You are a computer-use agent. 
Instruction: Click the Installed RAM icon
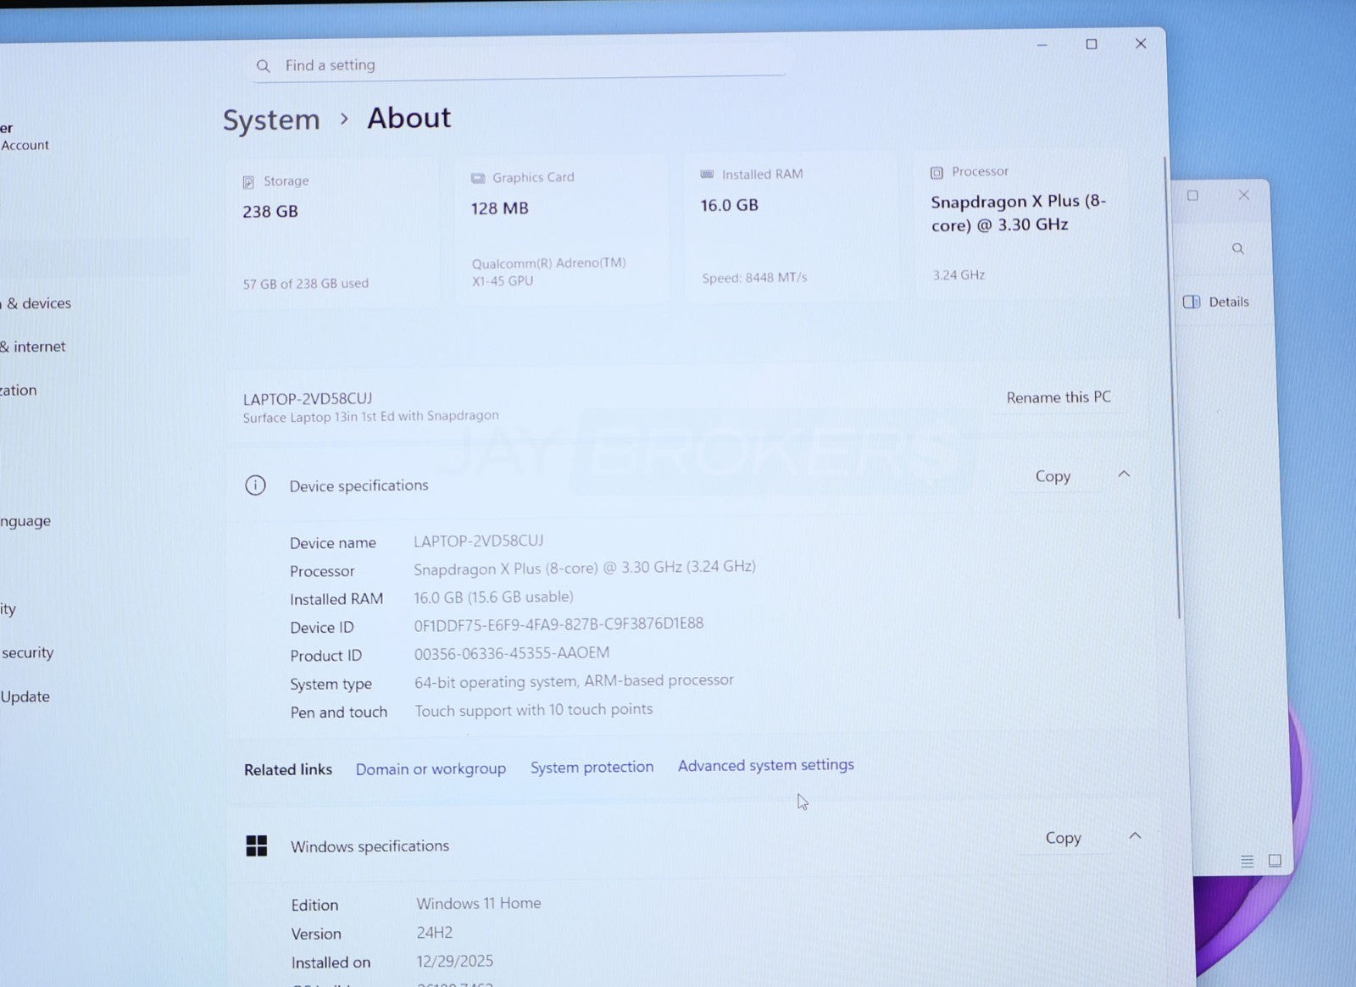707,175
